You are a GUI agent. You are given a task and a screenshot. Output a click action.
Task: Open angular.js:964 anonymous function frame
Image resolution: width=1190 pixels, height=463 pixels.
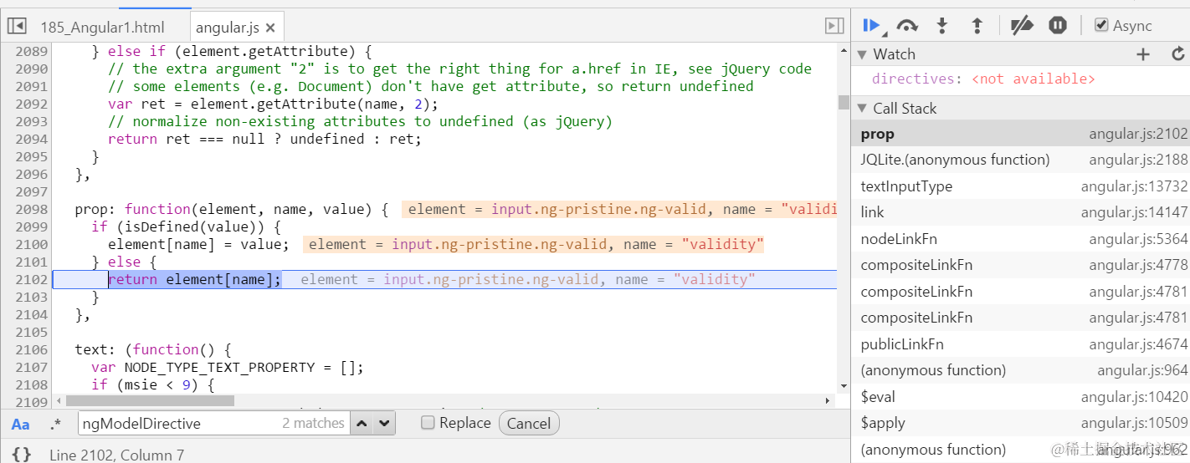click(1020, 370)
